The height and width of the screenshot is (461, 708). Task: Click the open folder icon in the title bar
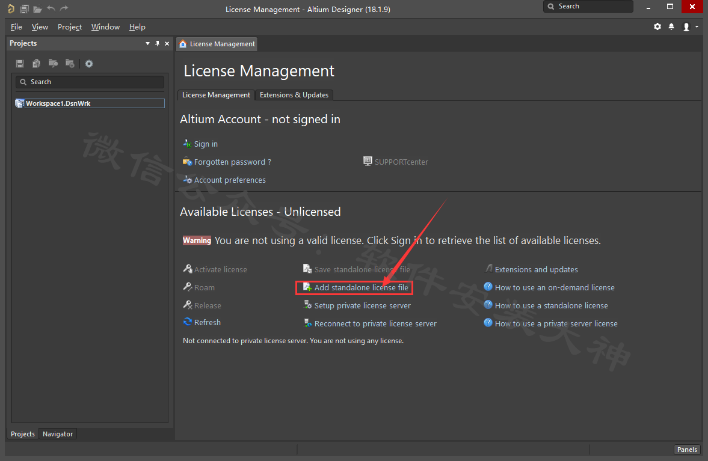point(37,8)
